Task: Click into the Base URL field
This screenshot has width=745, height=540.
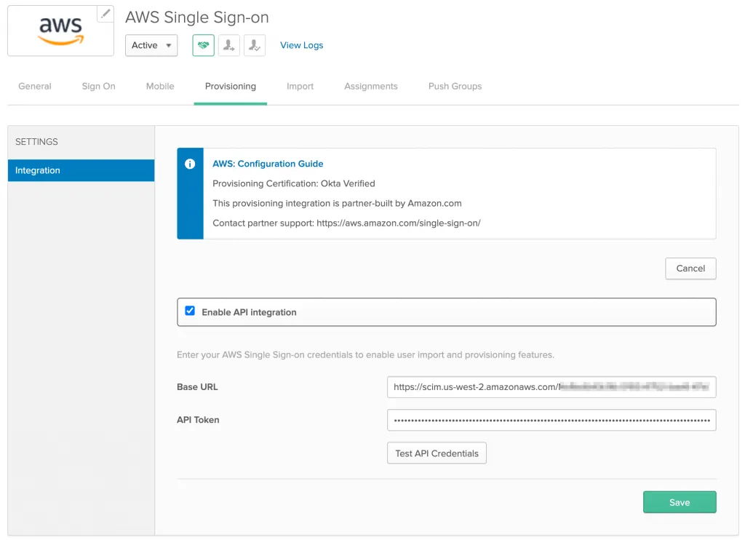Action: pyautogui.click(x=551, y=387)
